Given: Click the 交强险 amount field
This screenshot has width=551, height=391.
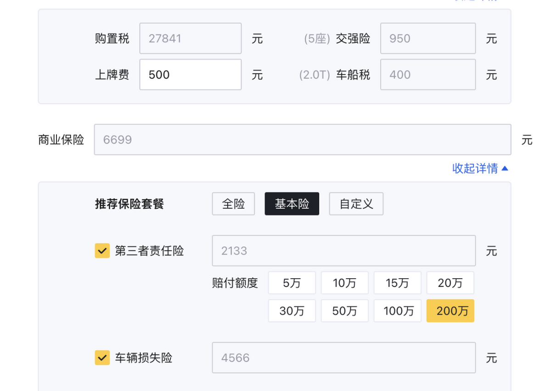Looking at the screenshot, I should tap(427, 39).
